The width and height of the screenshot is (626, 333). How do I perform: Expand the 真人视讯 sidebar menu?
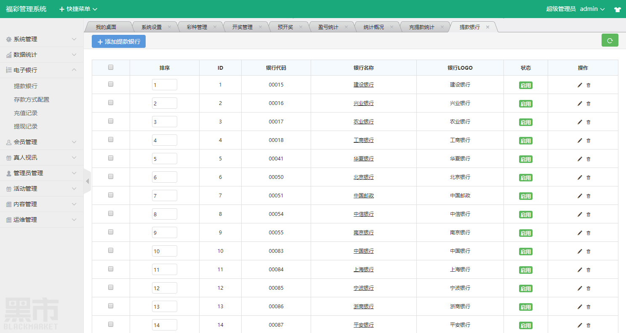click(42, 157)
